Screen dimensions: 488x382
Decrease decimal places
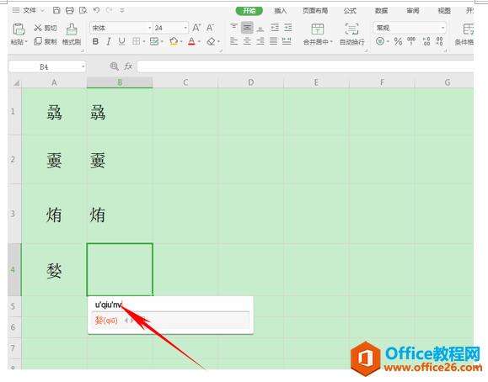[x=439, y=41]
